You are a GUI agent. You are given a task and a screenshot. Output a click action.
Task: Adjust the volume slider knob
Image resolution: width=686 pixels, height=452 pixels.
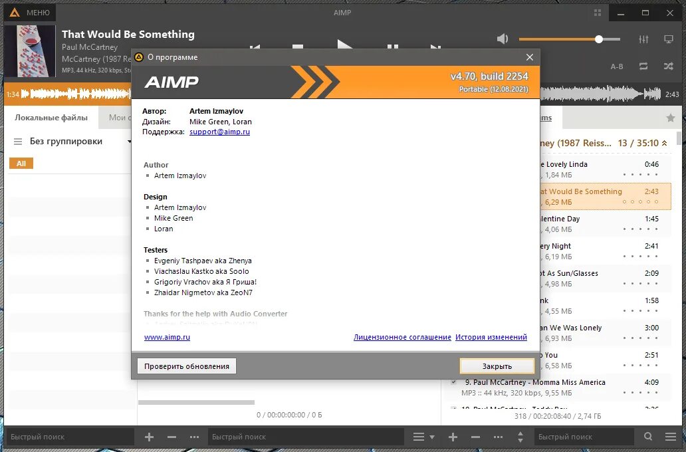click(x=599, y=39)
